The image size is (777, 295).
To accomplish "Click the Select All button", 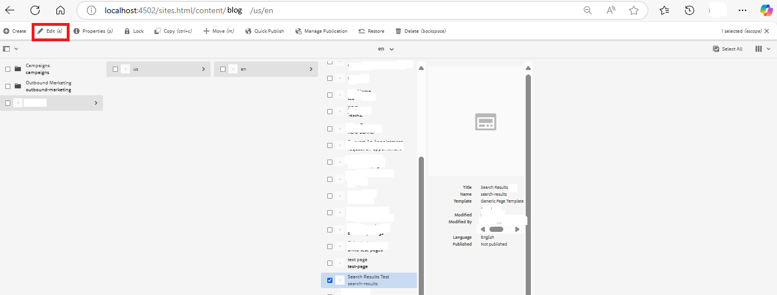I will [x=728, y=49].
